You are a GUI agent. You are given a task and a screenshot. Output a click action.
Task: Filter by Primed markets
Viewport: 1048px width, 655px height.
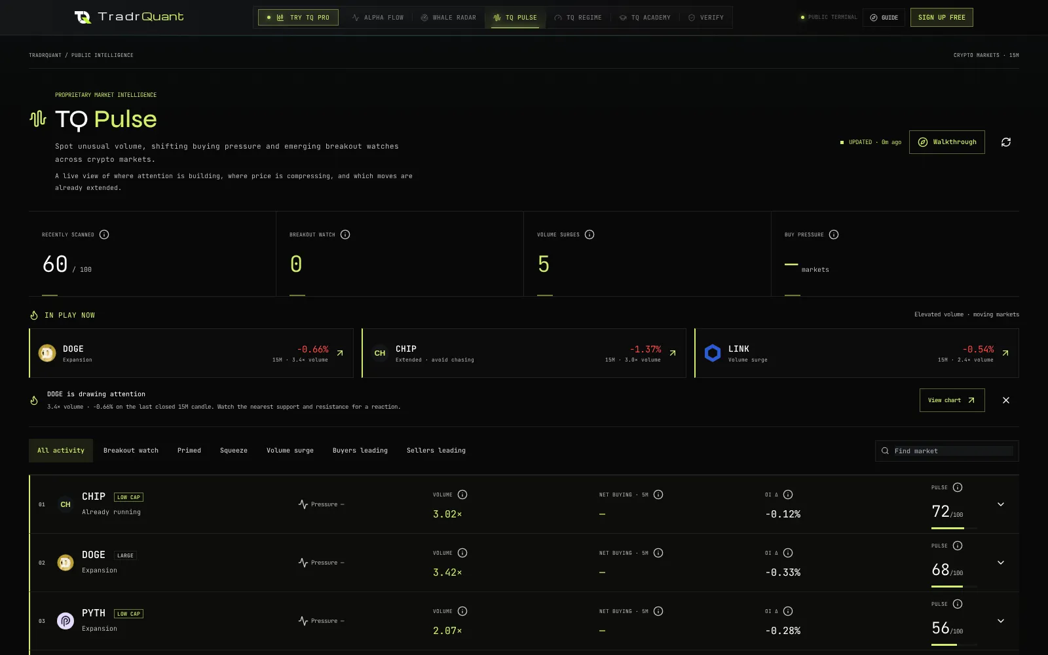(x=189, y=451)
